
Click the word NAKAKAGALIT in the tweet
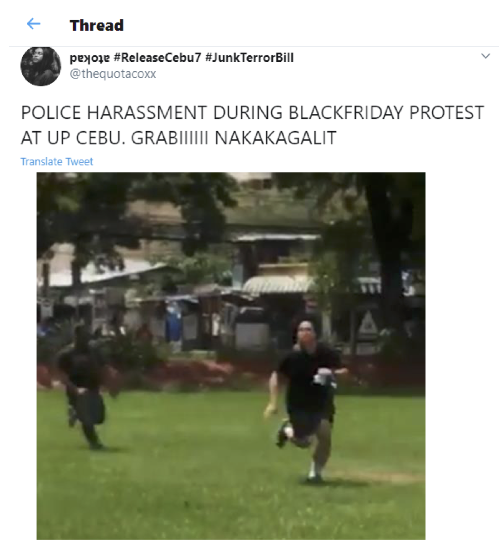276,138
